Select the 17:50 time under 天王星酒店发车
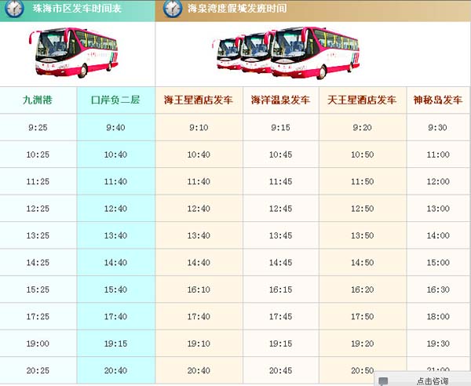 click(x=363, y=316)
